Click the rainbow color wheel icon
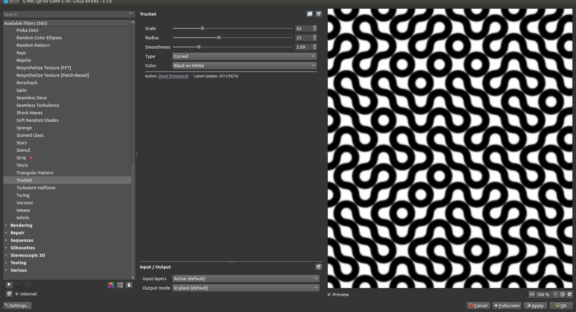This screenshot has width=576, height=312. (x=111, y=285)
